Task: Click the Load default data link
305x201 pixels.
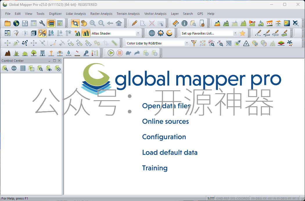Action: pyautogui.click(x=170, y=152)
